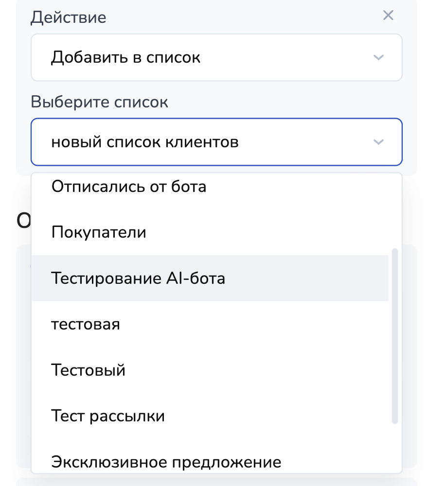Screen dimensions: 428x486
Task: Pick the lowercase 'тестовая' list entry
Action: pos(86,324)
